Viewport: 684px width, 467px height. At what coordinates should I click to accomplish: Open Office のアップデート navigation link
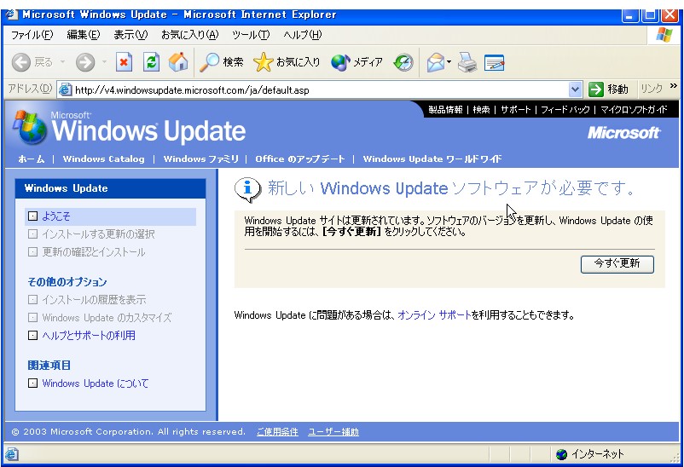(x=300, y=159)
